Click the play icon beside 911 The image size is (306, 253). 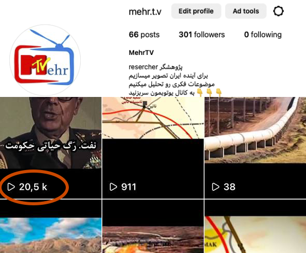[113, 187]
